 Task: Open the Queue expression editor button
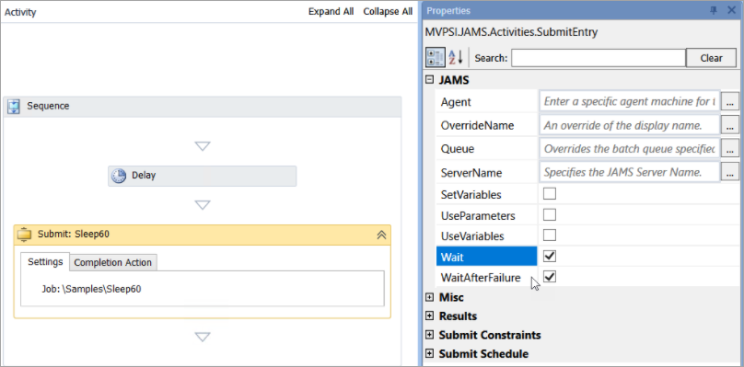730,148
